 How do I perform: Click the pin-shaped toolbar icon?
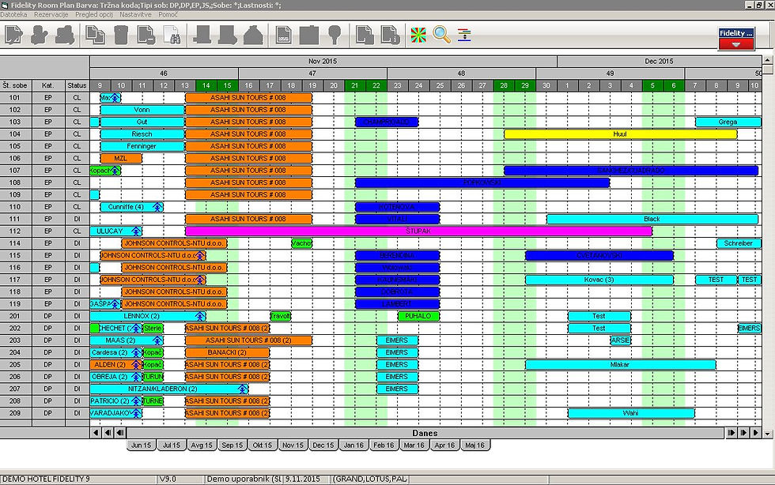(335, 35)
